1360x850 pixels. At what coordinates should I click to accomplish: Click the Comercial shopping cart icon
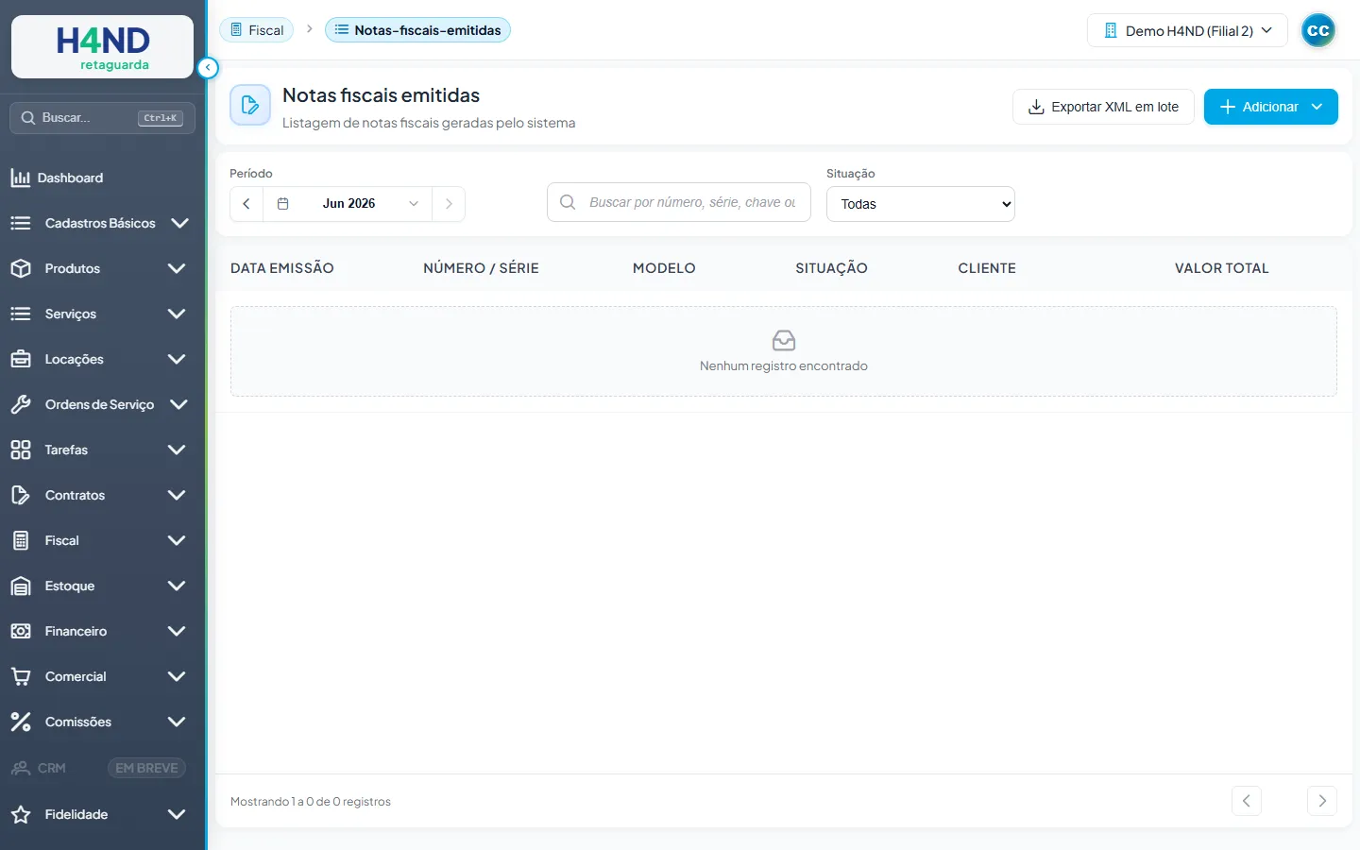click(21, 676)
